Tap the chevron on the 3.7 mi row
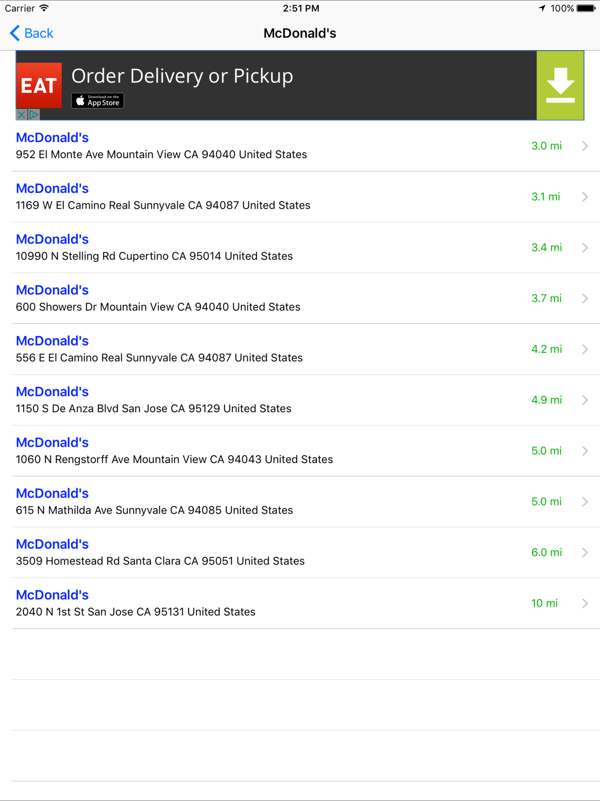600x801 pixels. (x=585, y=298)
